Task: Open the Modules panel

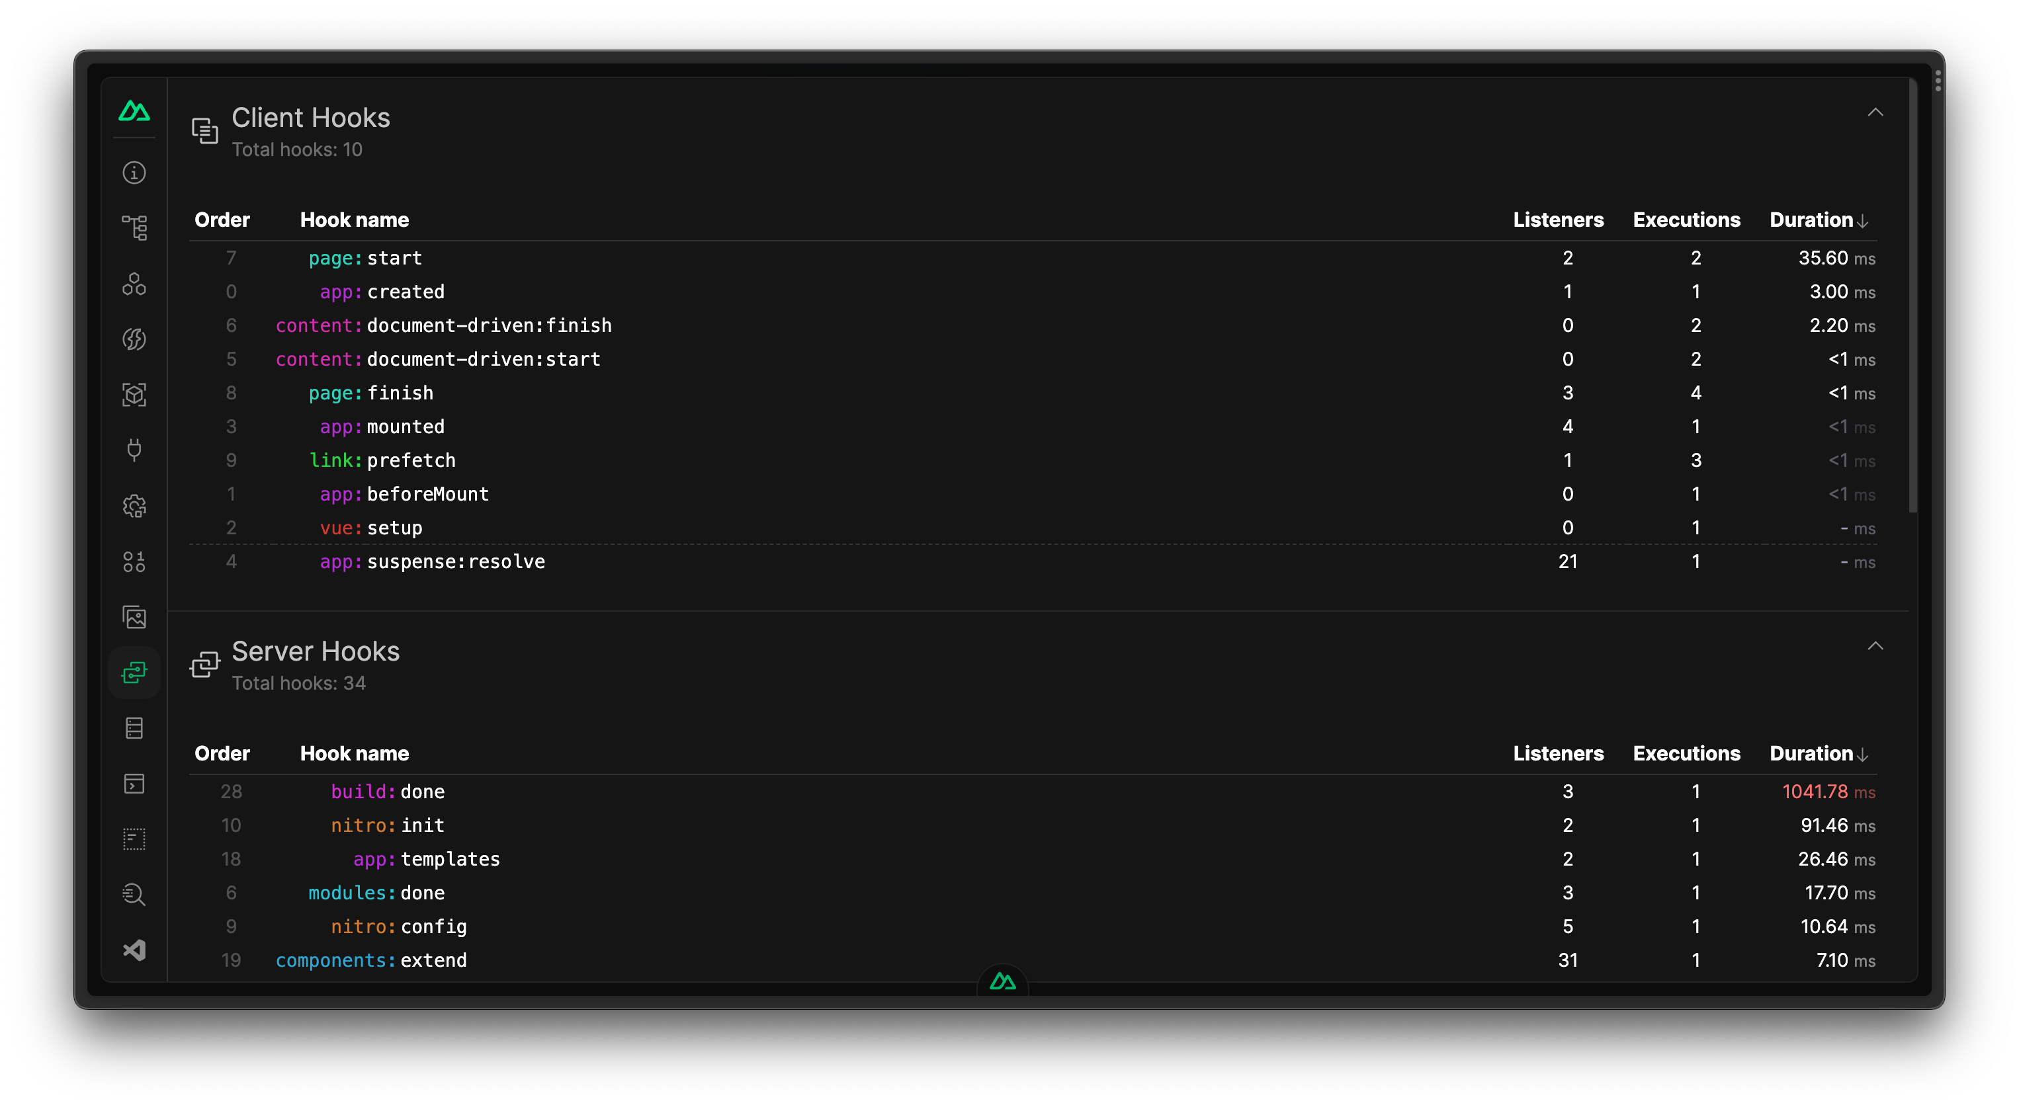Action: click(x=134, y=395)
